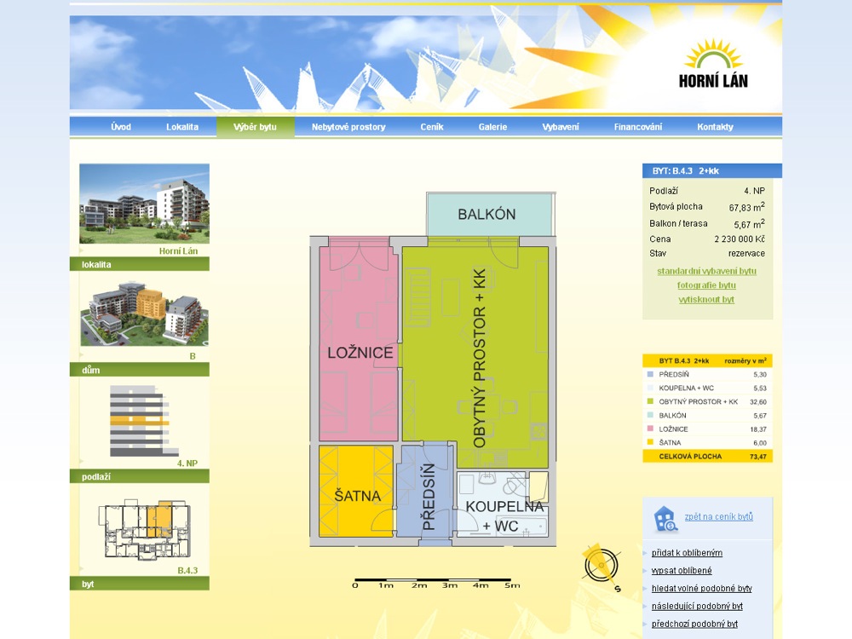Click the compass rose icon
The image size is (852, 639).
(x=600, y=564)
